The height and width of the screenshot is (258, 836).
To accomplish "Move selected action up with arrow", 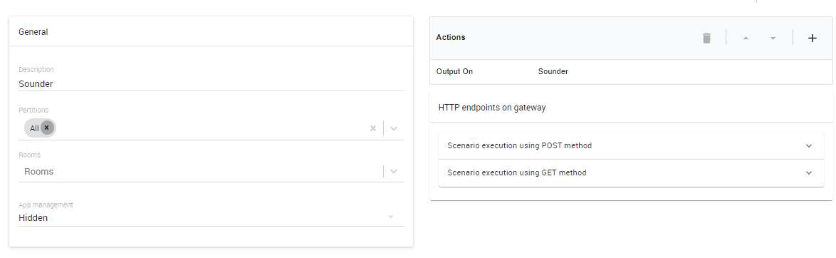I will 746,38.
